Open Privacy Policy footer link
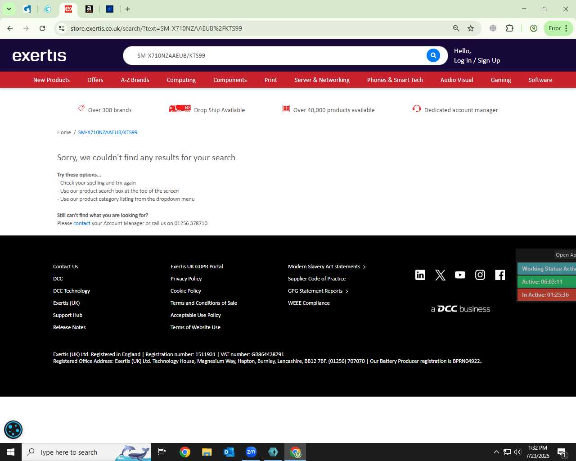The height and width of the screenshot is (461, 576). coord(186,279)
